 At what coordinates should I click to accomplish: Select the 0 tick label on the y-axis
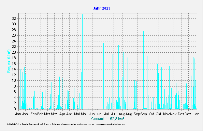[15, 109]
